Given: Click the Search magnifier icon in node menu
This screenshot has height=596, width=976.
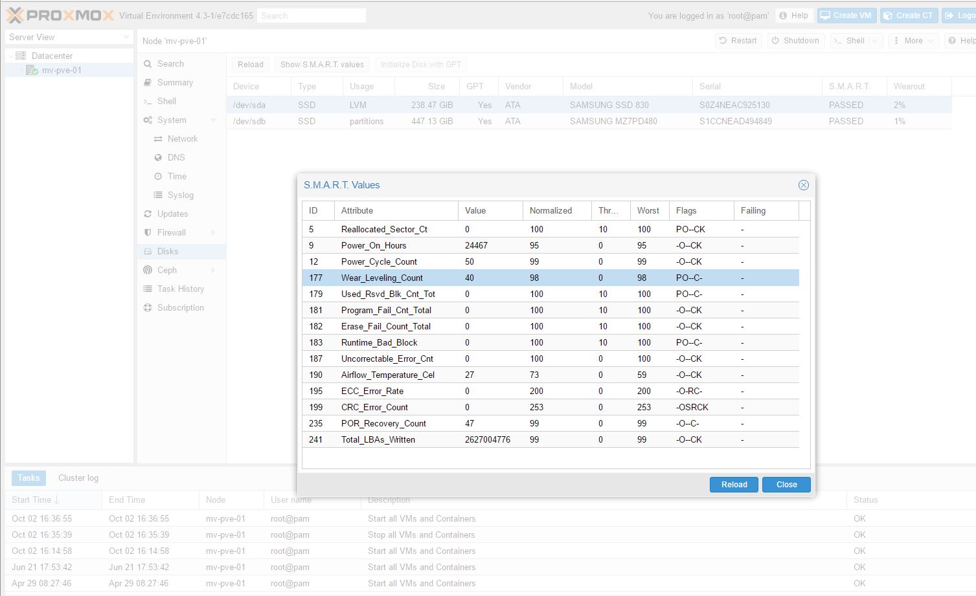Looking at the screenshot, I should tap(148, 64).
